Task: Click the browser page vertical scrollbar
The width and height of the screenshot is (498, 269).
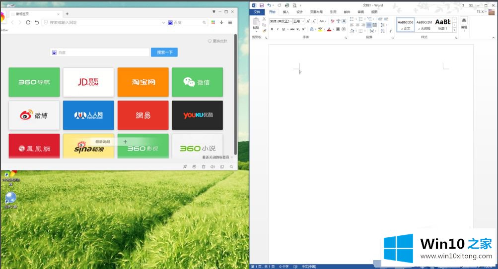Action: 235,95
